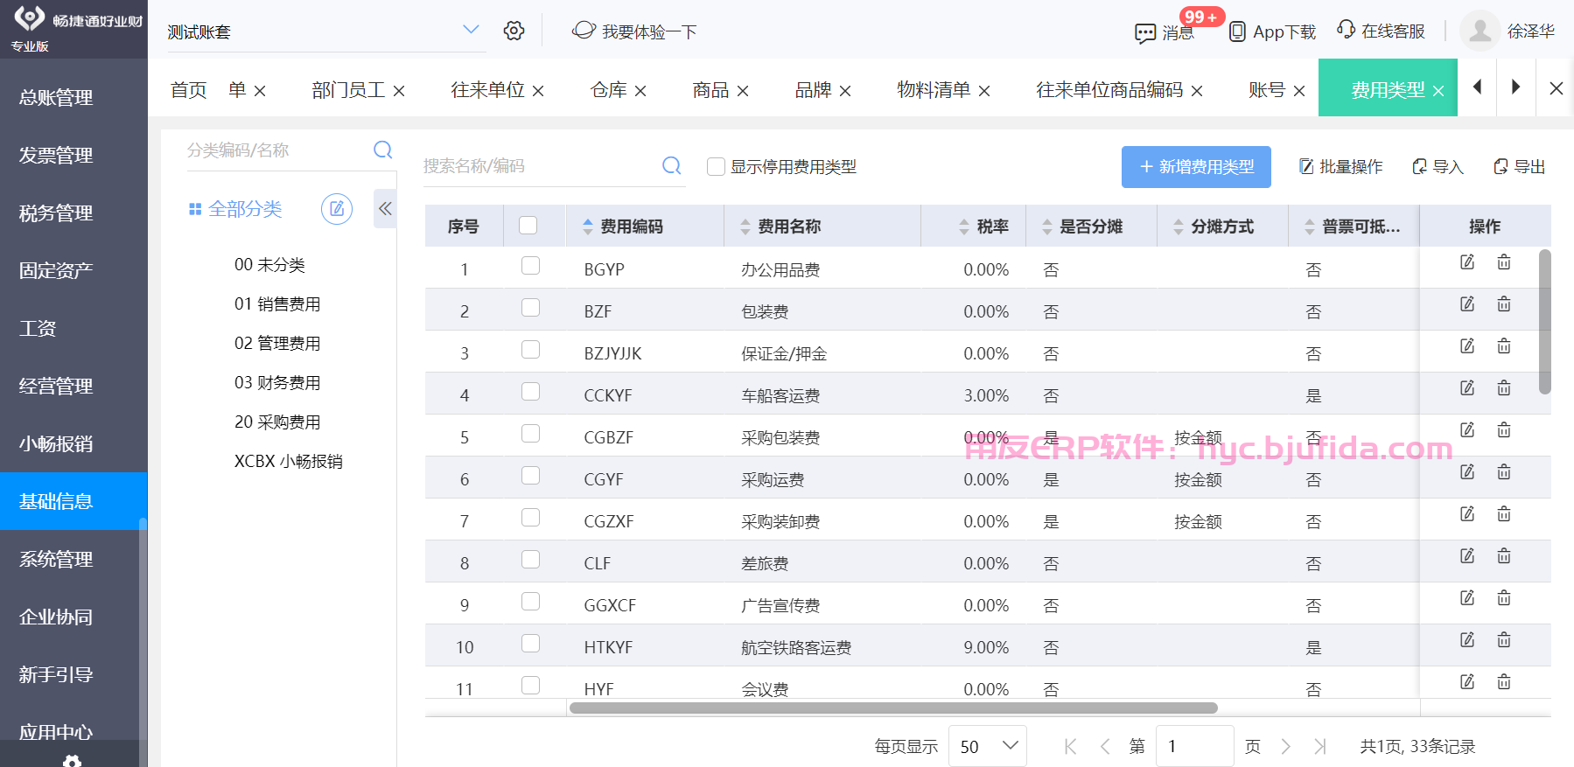Edit the BZF 包装费 row
This screenshot has width=1574, height=767.
click(1467, 304)
